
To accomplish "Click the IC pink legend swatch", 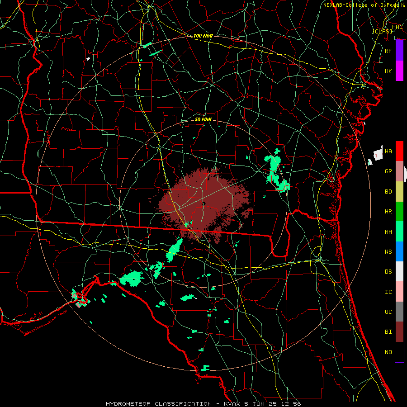I will pos(399,292).
